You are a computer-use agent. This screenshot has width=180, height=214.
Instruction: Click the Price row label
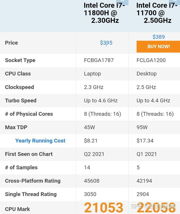tap(11, 43)
